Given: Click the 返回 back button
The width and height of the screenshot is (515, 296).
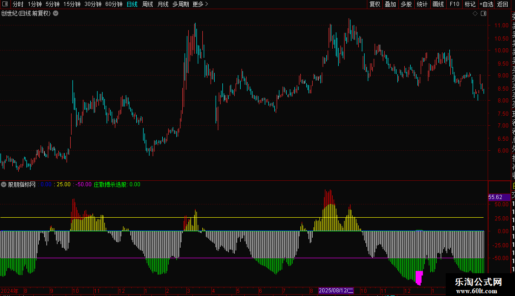Looking at the screenshot, I should tap(503, 4).
